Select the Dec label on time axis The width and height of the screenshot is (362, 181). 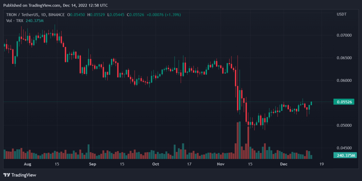pyautogui.click(x=283, y=164)
